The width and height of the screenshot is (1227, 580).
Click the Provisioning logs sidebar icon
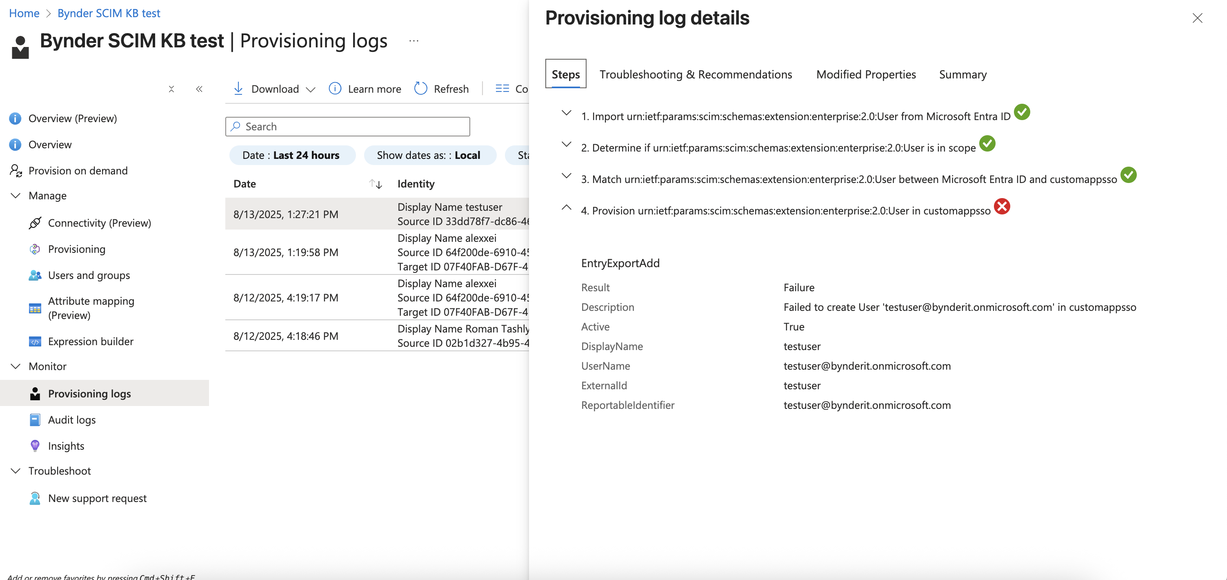[35, 394]
